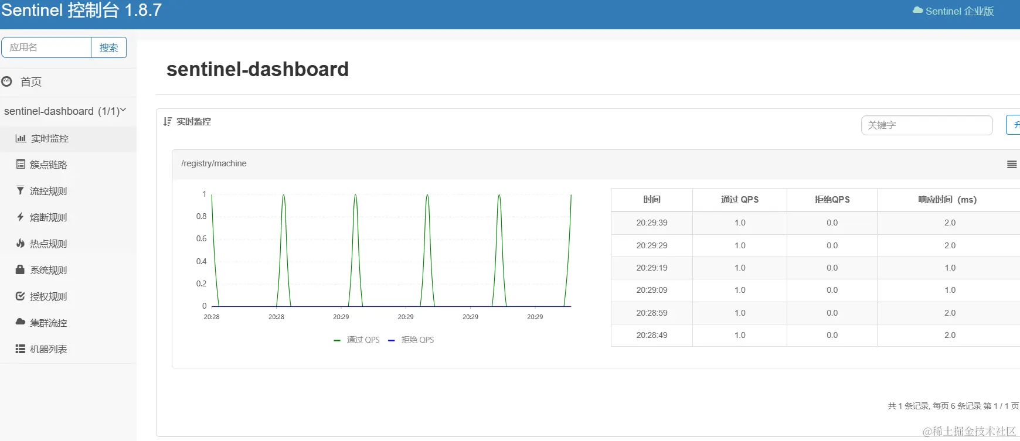Open 流控规则 menu item

point(68,192)
